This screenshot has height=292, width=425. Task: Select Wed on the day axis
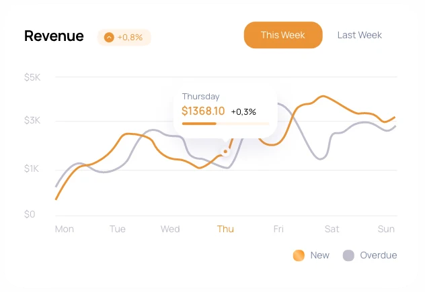[x=170, y=229]
